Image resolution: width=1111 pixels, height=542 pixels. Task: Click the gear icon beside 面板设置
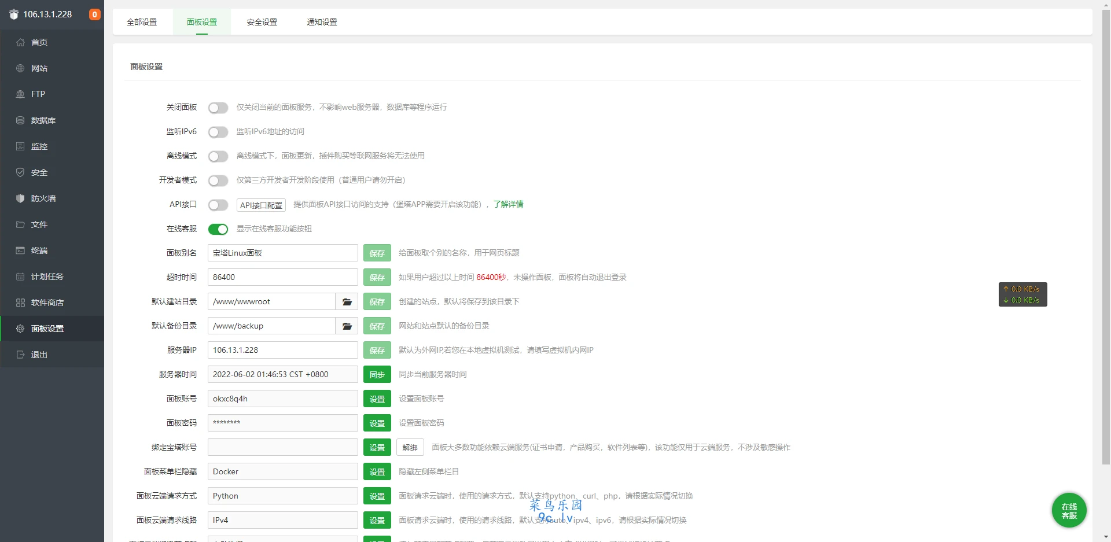(x=20, y=329)
